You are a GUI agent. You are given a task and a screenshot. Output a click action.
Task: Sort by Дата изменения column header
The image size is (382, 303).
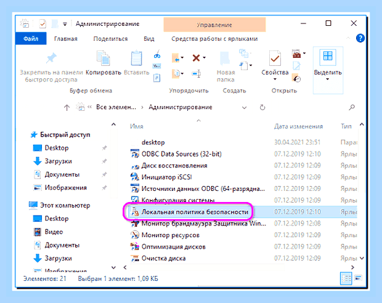(298, 126)
